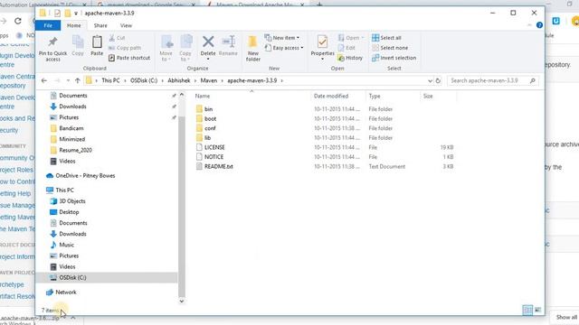The image size is (579, 325).
Task: Open Resume_2020 folder in navigation pane
Action: [x=76, y=151]
